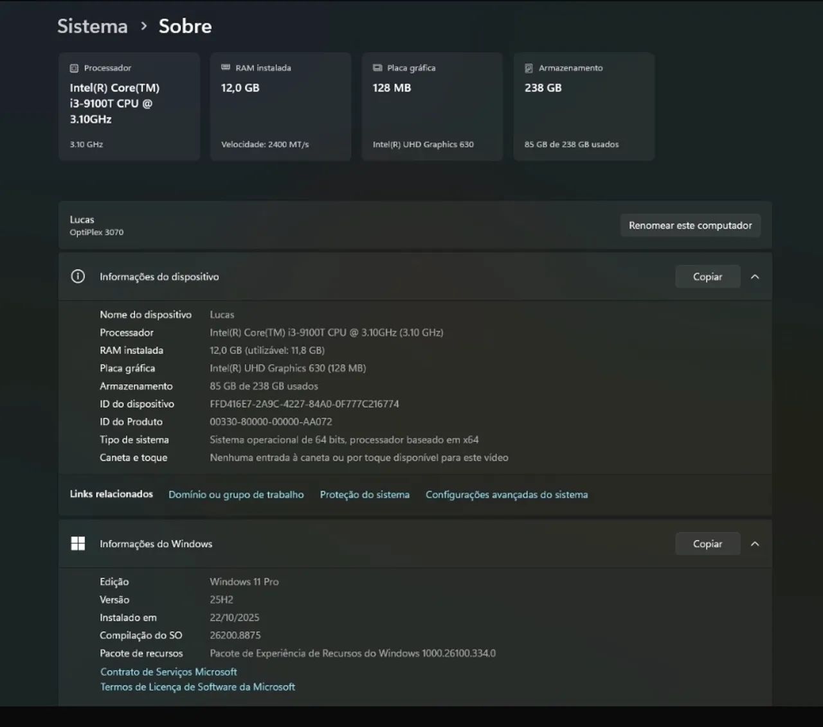Select the Windows 11 Pro edition value
Screen dimensions: 823x727
[244, 582]
